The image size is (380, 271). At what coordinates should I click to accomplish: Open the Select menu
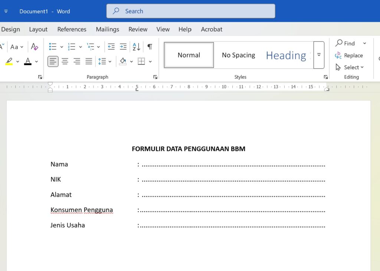pos(350,67)
